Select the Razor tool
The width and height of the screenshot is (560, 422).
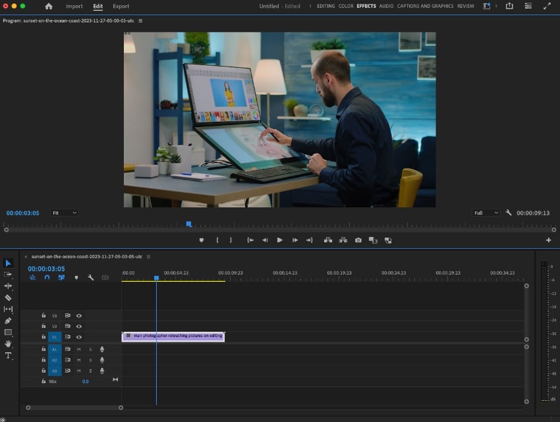click(x=9, y=298)
